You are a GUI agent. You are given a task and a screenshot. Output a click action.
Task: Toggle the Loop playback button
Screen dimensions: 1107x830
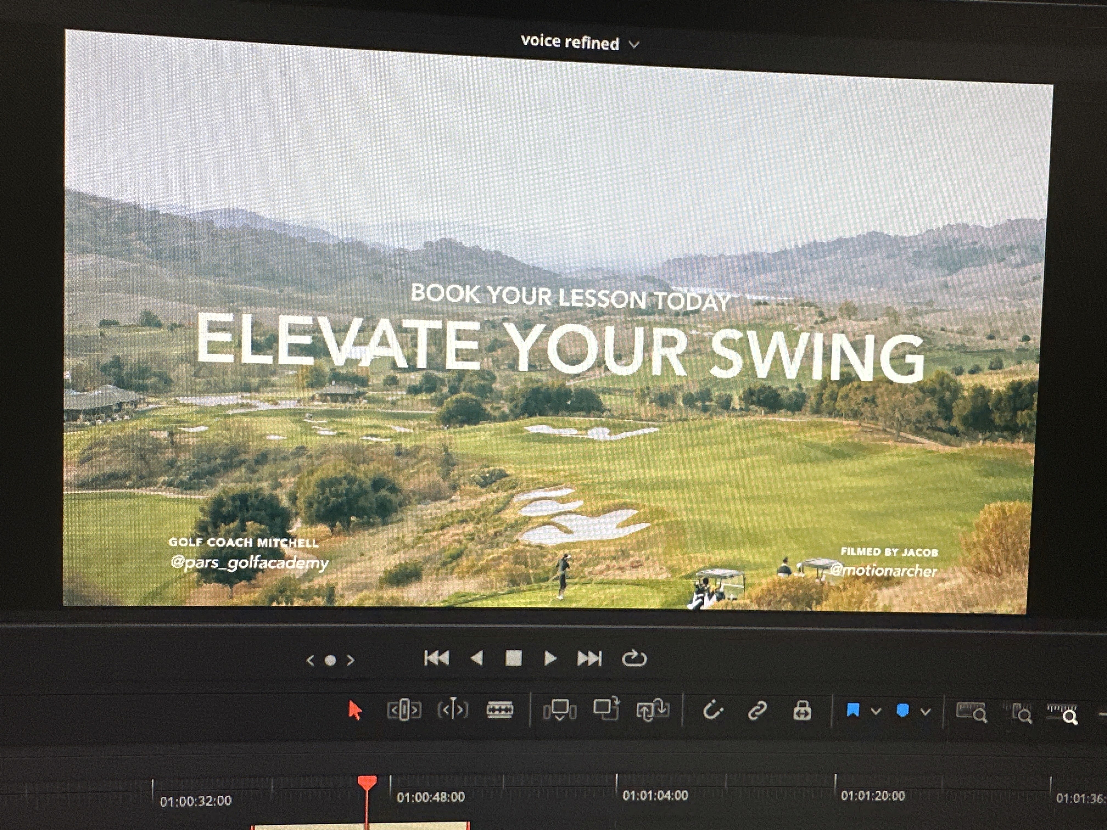tap(634, 658)
